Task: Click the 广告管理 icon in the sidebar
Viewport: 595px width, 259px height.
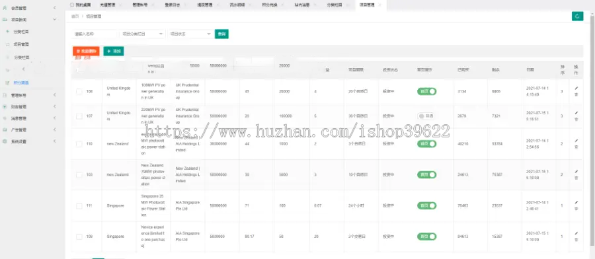Action: click(5, 129)
